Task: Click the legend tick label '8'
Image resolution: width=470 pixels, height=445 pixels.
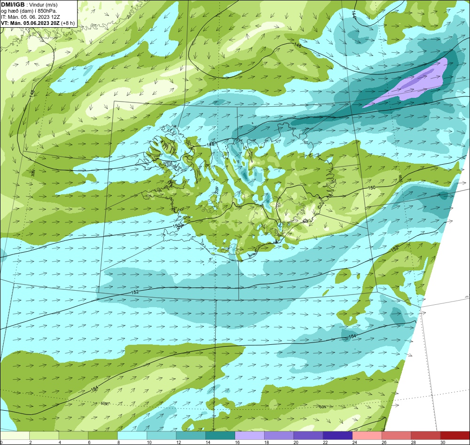Action: coord(119,442)
